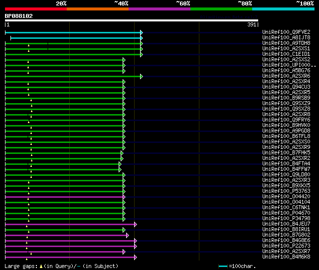The width and height of the screenshot is (319, 270).
Task: Open the UniRef100_Q9LD80 entry
Action: (286, 175)
